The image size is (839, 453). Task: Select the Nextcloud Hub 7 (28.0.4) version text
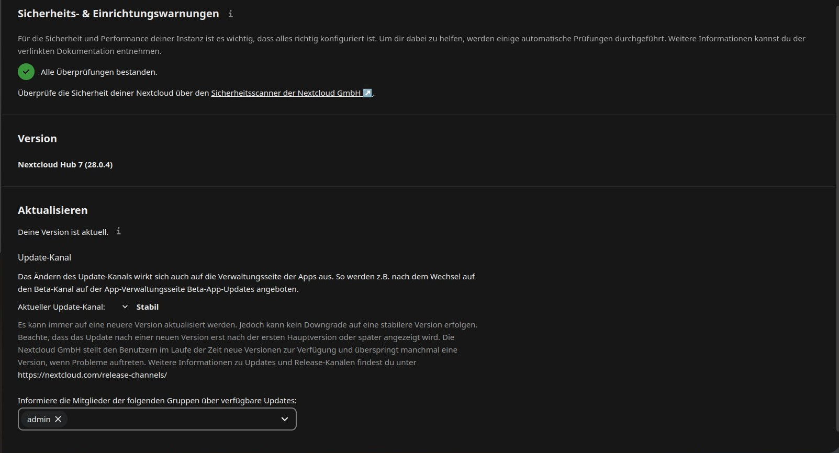tap(65, 165)
